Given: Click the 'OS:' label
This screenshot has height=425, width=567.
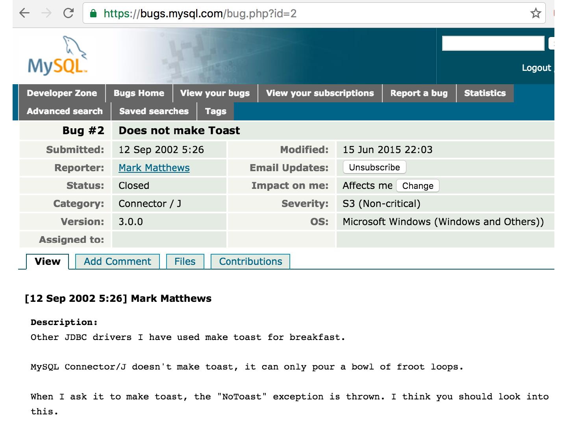Looking at the screenshot, I should click(319, 222).
